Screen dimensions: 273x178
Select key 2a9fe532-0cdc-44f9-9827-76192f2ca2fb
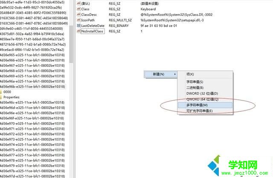click(31, 8)
